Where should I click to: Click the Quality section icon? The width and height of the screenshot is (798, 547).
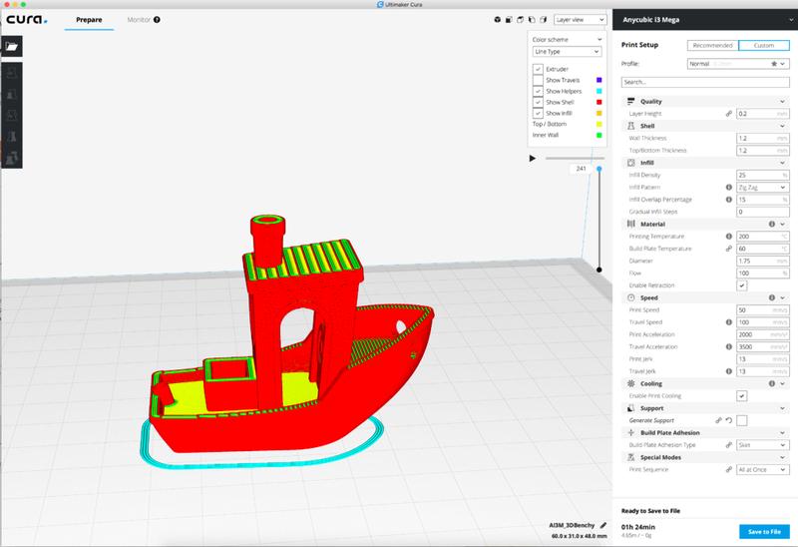(631, 101)
